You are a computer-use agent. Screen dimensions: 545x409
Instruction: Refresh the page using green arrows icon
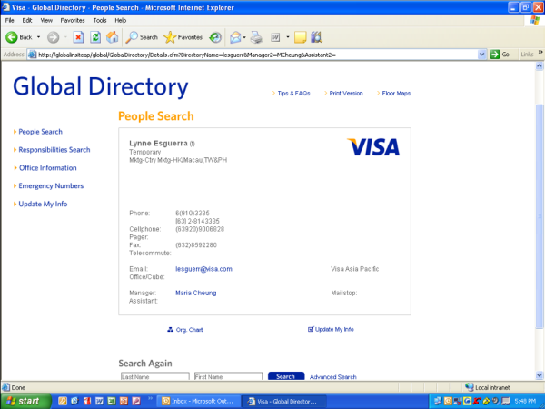click(x=95, y=37)
